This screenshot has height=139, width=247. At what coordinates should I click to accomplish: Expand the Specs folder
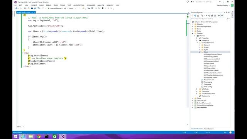click(192, 29)
